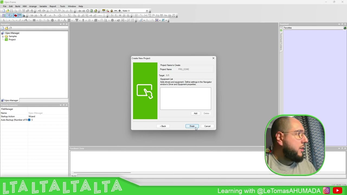Click the open folder icon in Navigator panel

click(7, 28)
